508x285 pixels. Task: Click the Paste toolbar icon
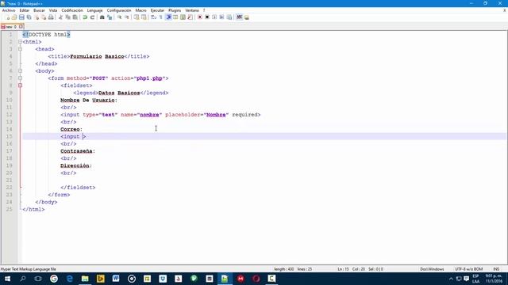75,17
